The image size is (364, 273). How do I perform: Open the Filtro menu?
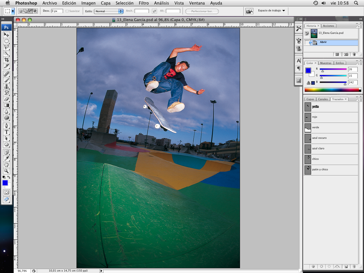pos(144,3)
